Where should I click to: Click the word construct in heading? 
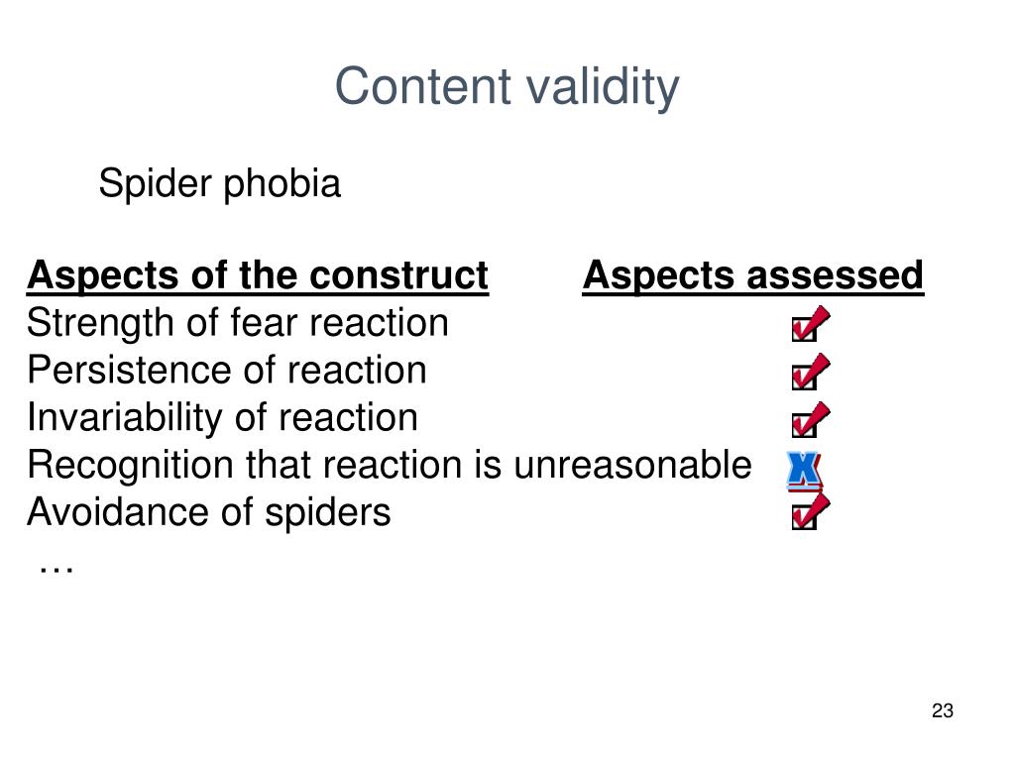(398, 276)
